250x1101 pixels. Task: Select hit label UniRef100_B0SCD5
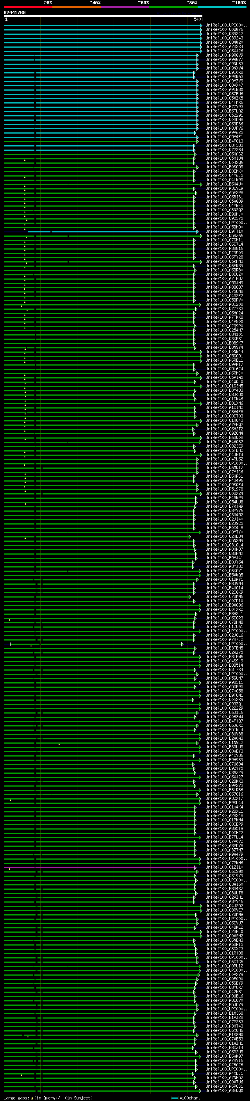click(x=224, y=167)
